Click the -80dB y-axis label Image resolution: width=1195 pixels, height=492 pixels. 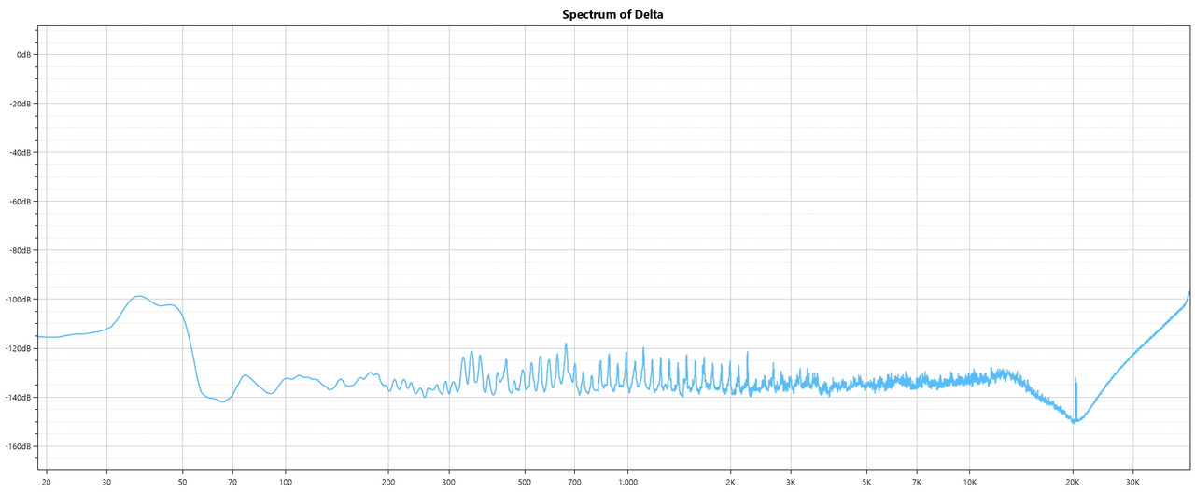click(19, 250)
